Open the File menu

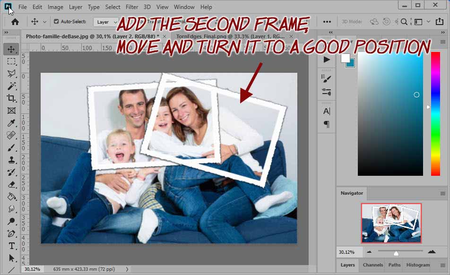(x=22, y=7)
